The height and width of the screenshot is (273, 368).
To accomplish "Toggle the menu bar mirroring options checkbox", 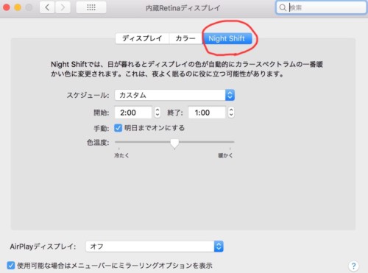I will [x=11, y=266].
